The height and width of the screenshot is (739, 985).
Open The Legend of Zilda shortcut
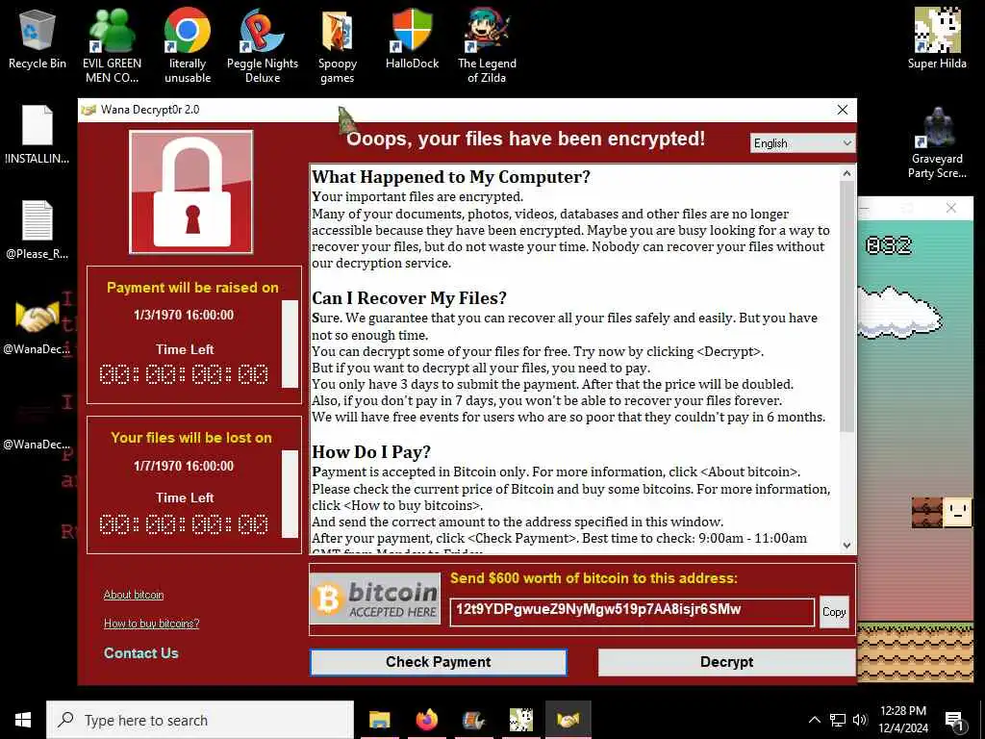pos(487,46)
